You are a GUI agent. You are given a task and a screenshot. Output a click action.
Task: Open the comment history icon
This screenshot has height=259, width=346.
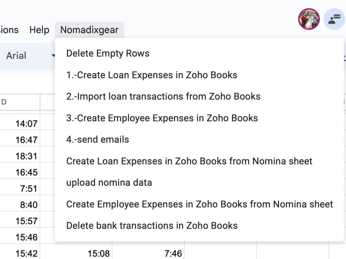pyautogui.click(x=334, y=19)
